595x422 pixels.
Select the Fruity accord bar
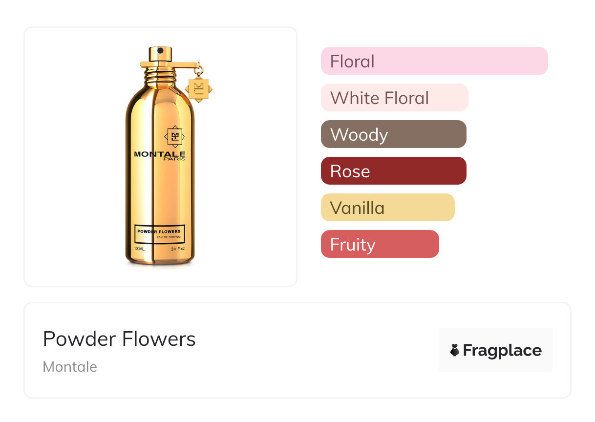[x=380, y=244]
